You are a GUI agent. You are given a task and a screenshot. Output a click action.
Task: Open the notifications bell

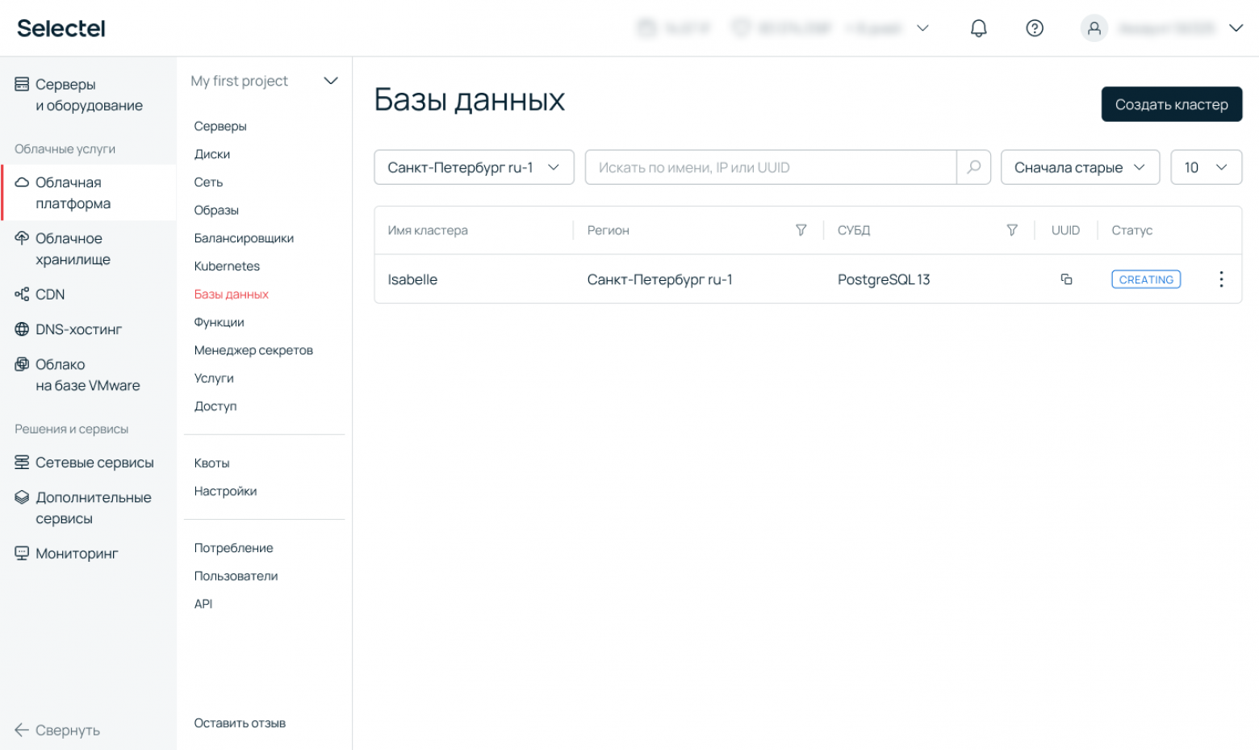pos(978,28)
